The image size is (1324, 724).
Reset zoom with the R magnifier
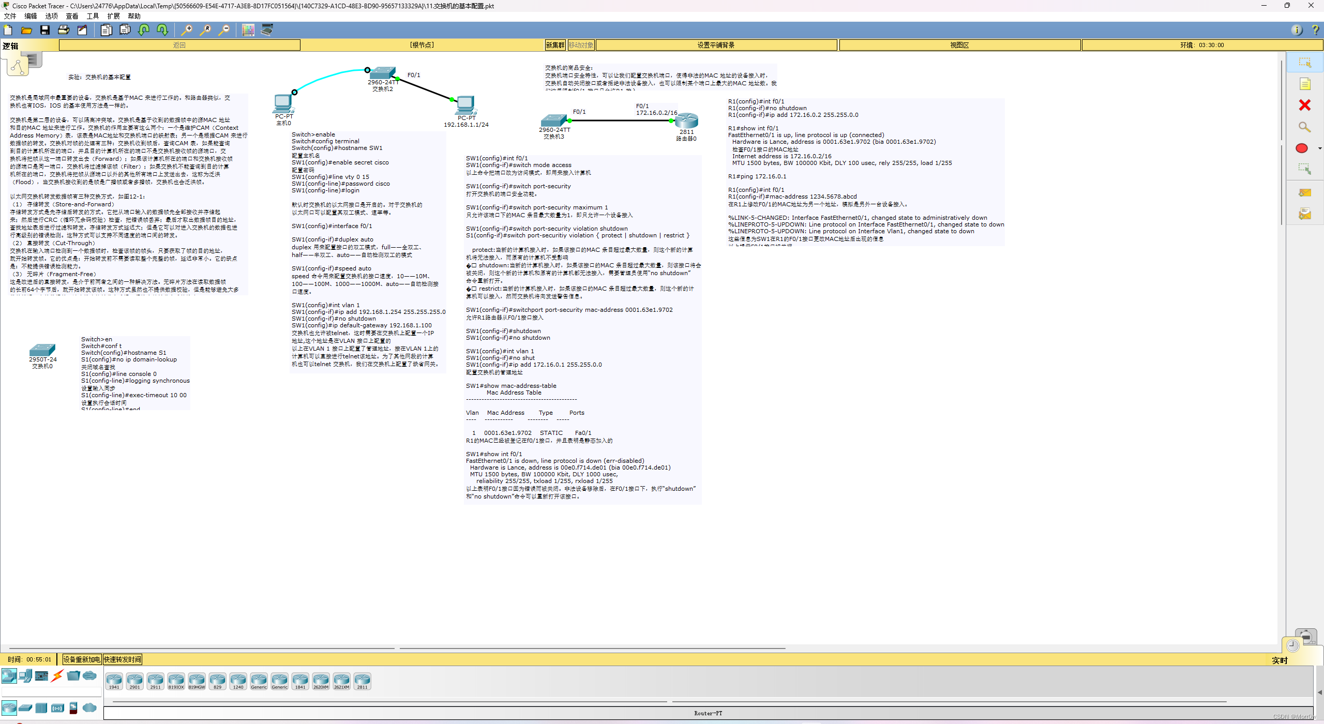click(x=205, y=30)
